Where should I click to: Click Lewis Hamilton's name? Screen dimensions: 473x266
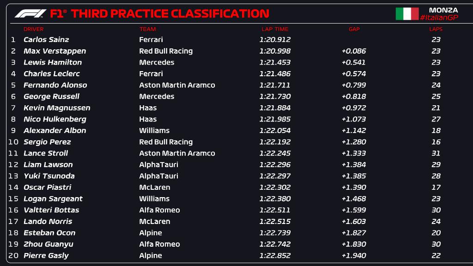click(53, 62)
